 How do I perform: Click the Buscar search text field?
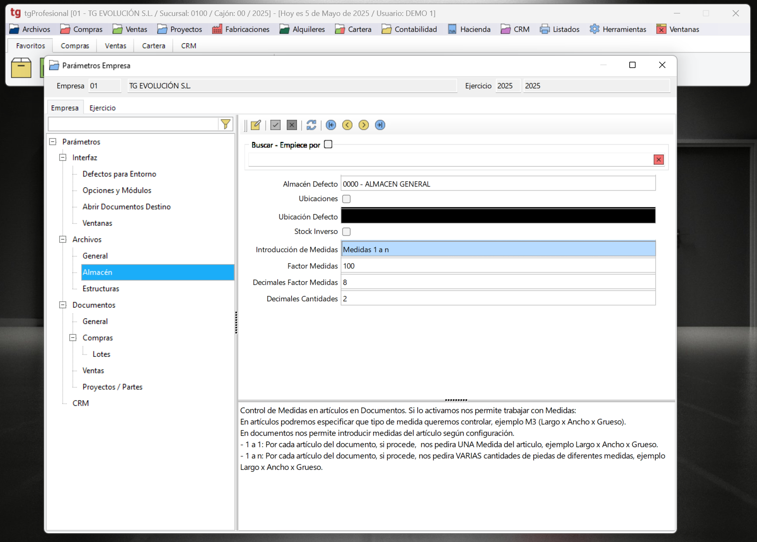pos(450,160)
